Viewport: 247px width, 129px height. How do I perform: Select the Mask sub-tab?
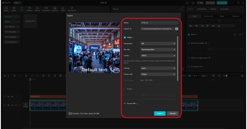(222, 16)
